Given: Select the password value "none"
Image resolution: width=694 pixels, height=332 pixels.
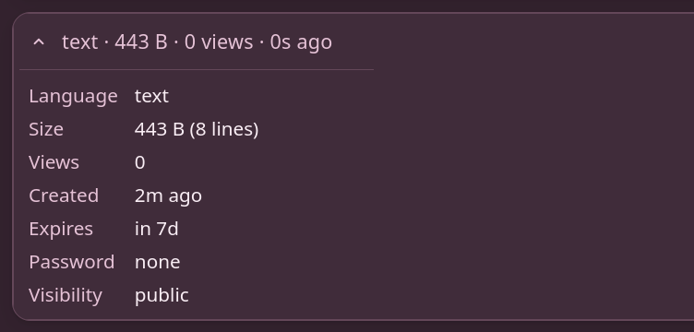Looking at the screenshot, I should [158, 262].
